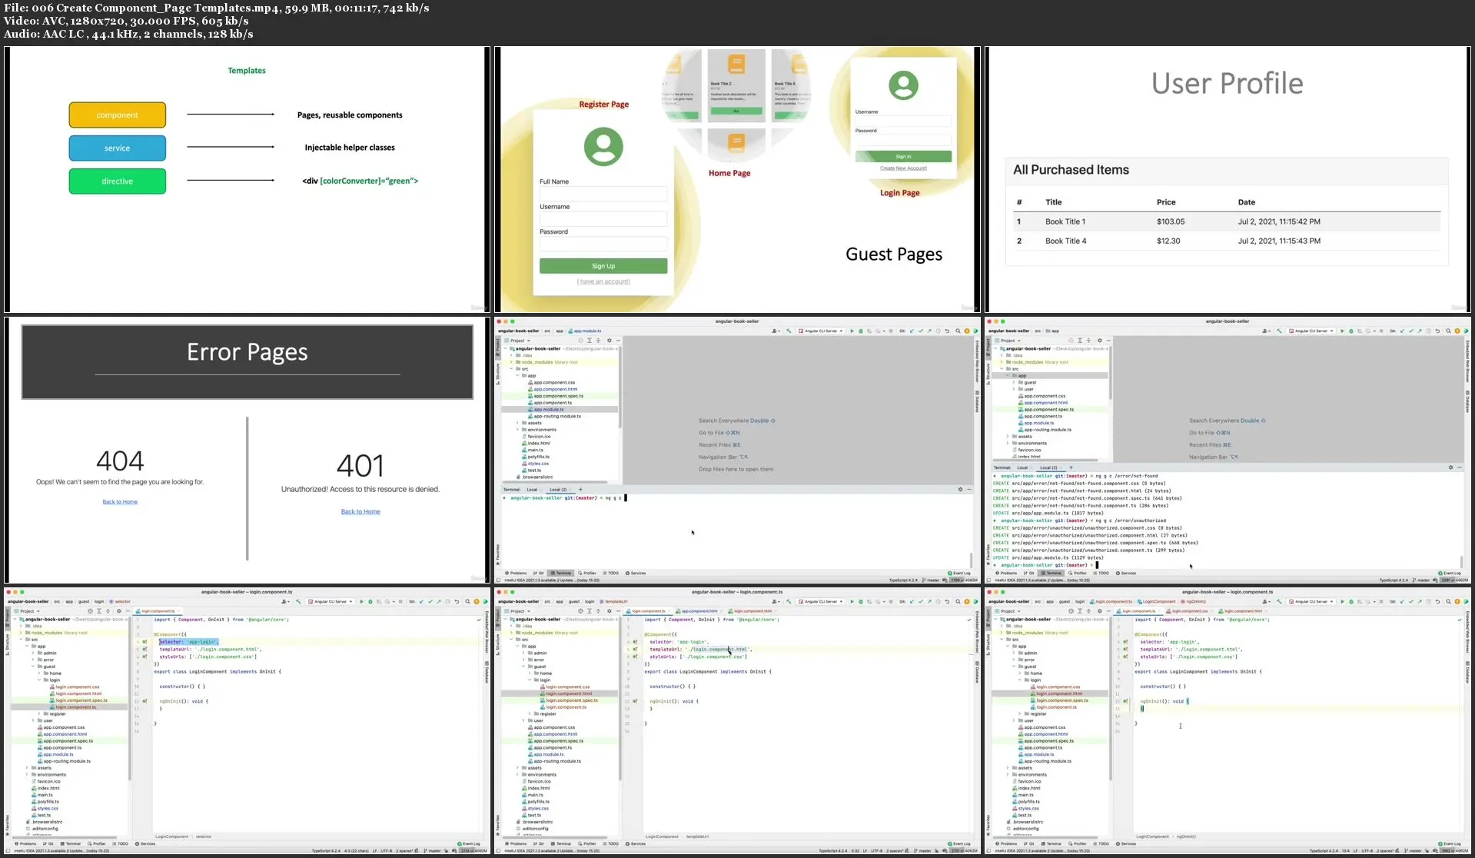Open Profiler tool tab in 'ng g c' prompt frame
The height and width of the screenshot is (858, 1475).
(x=588, y=574)
